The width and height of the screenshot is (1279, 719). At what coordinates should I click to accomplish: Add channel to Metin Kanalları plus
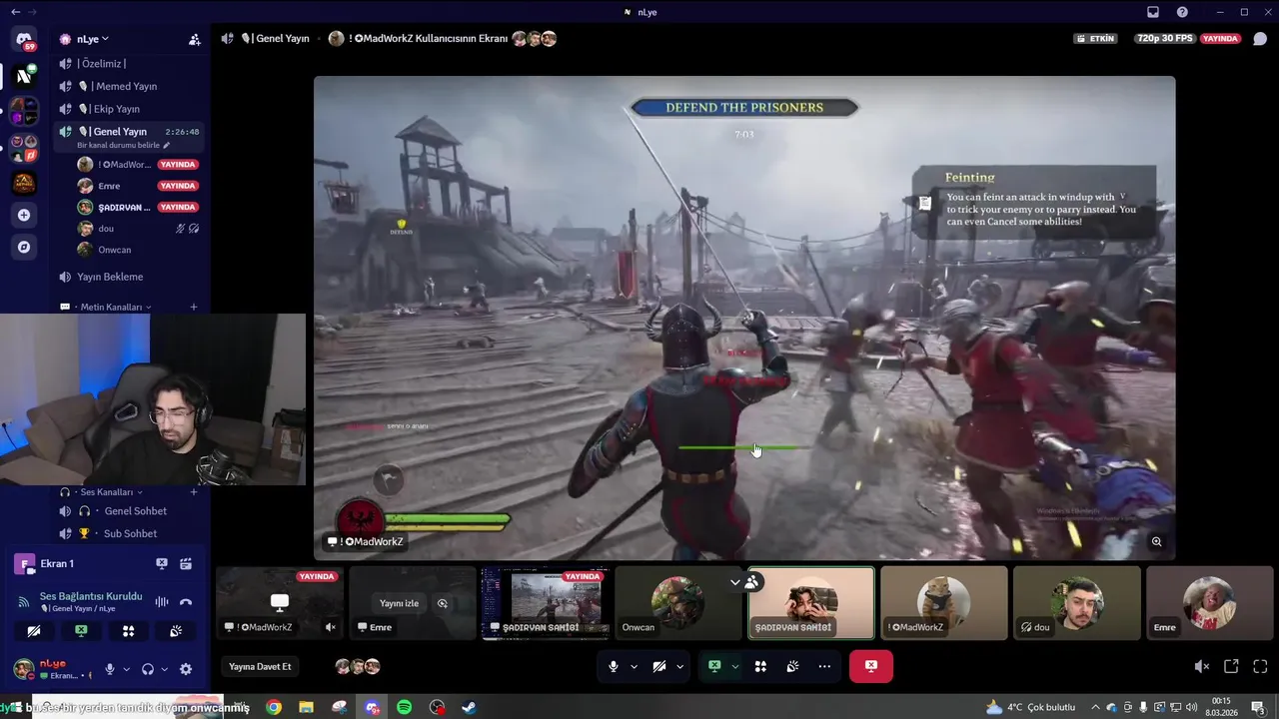pyautogui.click(x=194, y=307)
